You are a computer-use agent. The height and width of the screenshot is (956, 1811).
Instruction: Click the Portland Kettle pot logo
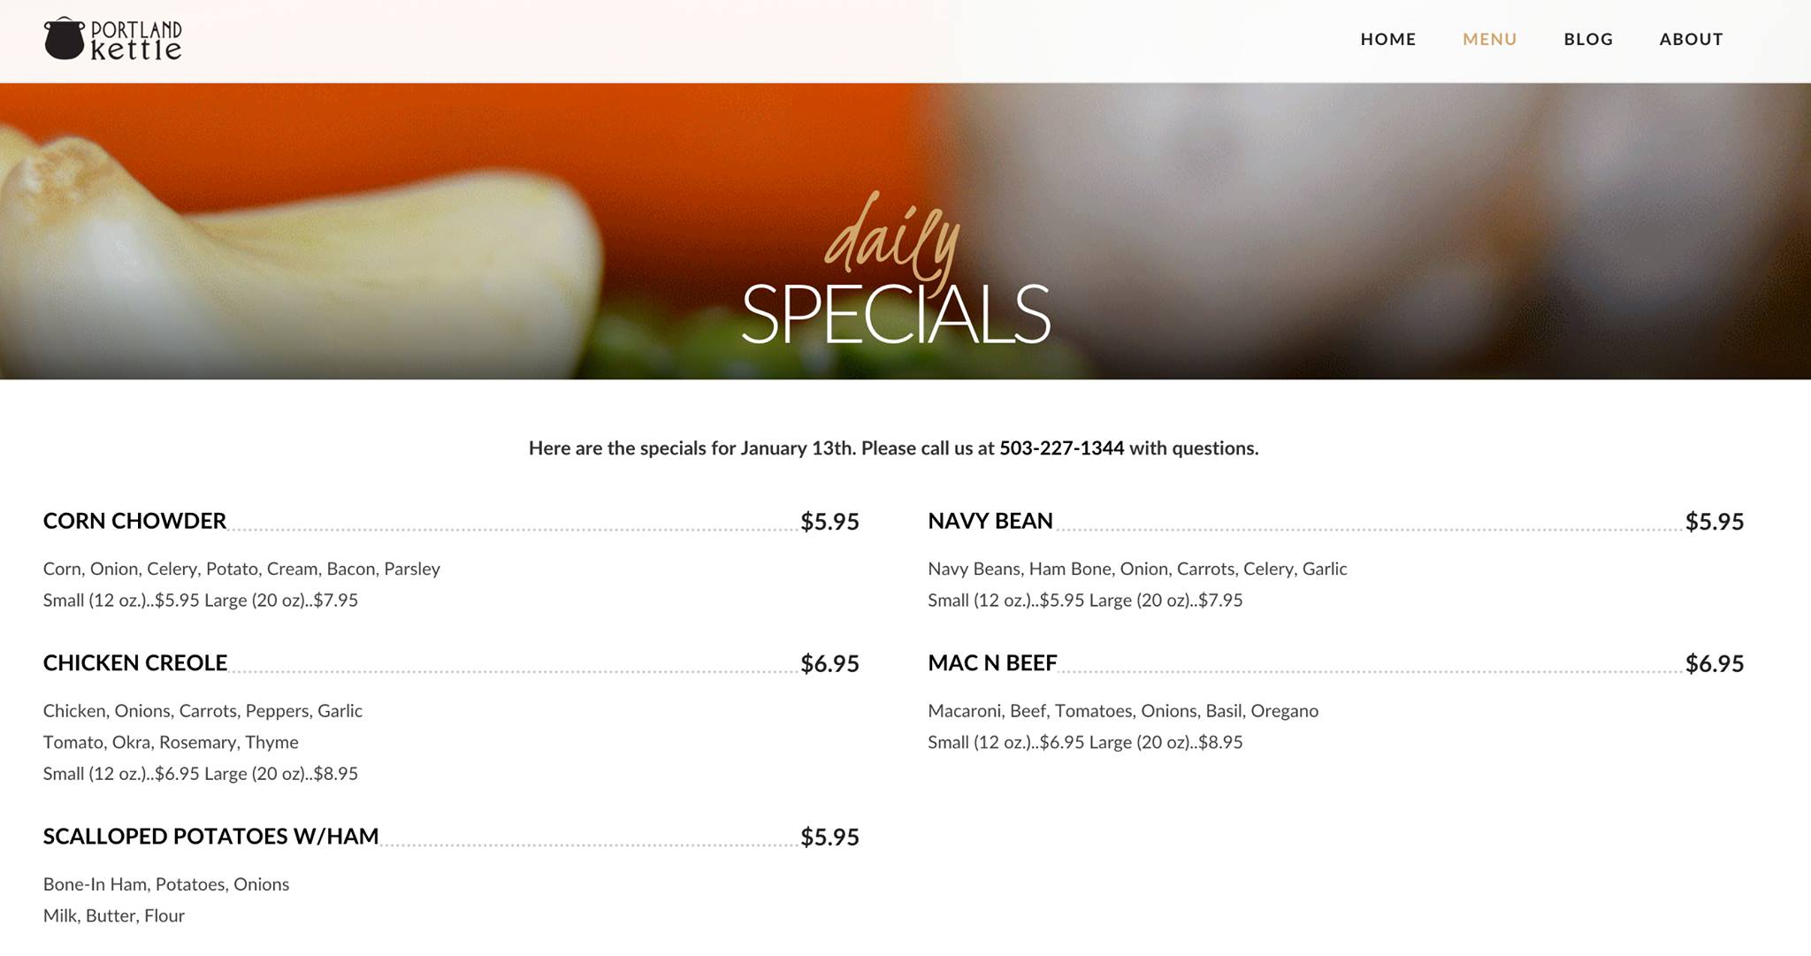click(x=65, y=40)
